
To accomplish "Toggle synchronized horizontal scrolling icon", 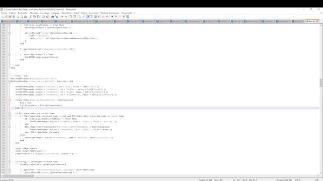I will pyautogui.click(x=75, y=17).
